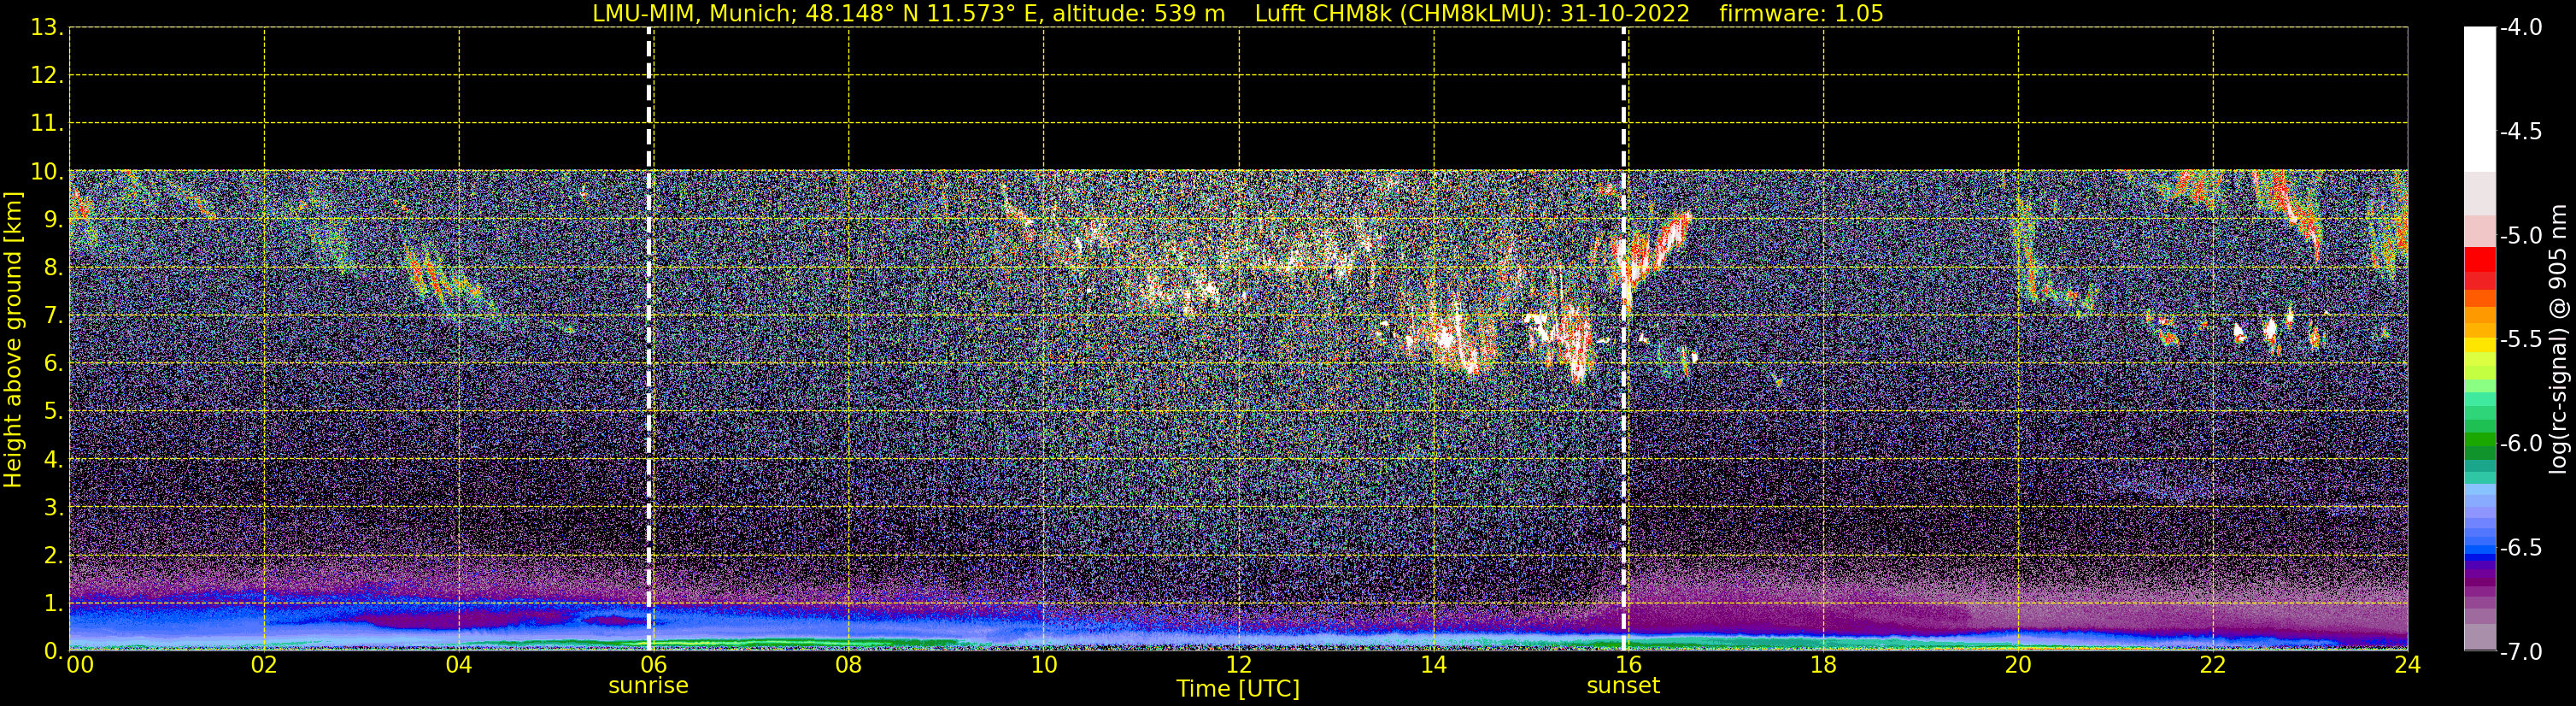Screen dimensions: 2576x706
Task: Click the -4.0 colorbar tick label
Action: (2520, 28)
